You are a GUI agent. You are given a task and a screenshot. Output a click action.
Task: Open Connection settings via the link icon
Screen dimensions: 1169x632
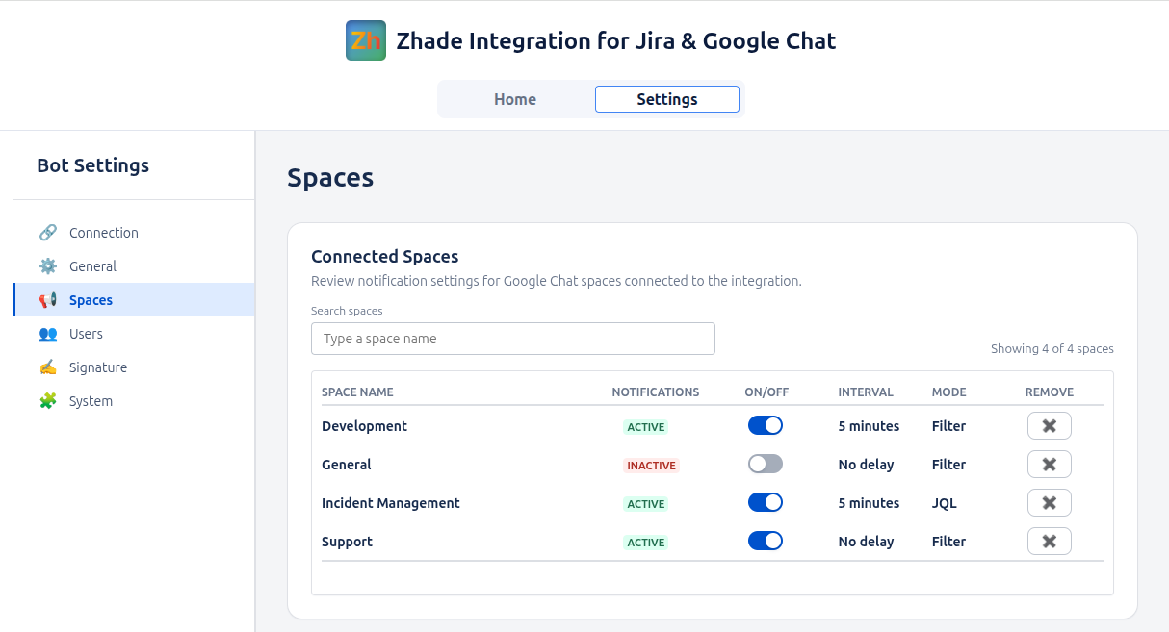coord(48,233)
